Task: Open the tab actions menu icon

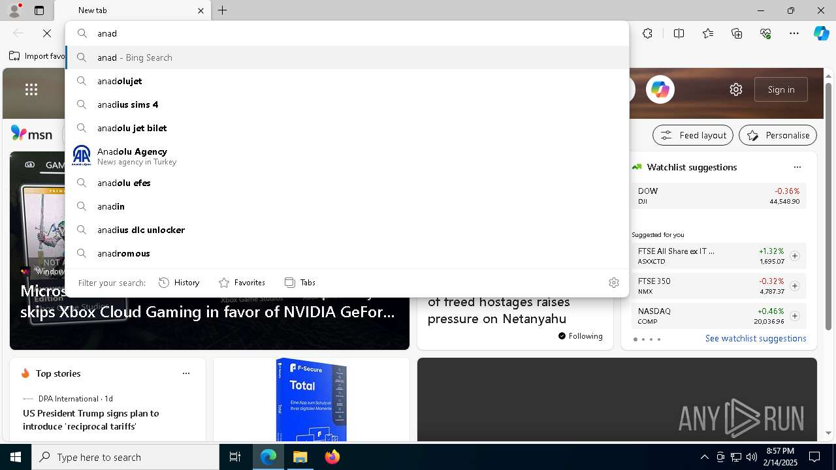Action: pos(39,10)
